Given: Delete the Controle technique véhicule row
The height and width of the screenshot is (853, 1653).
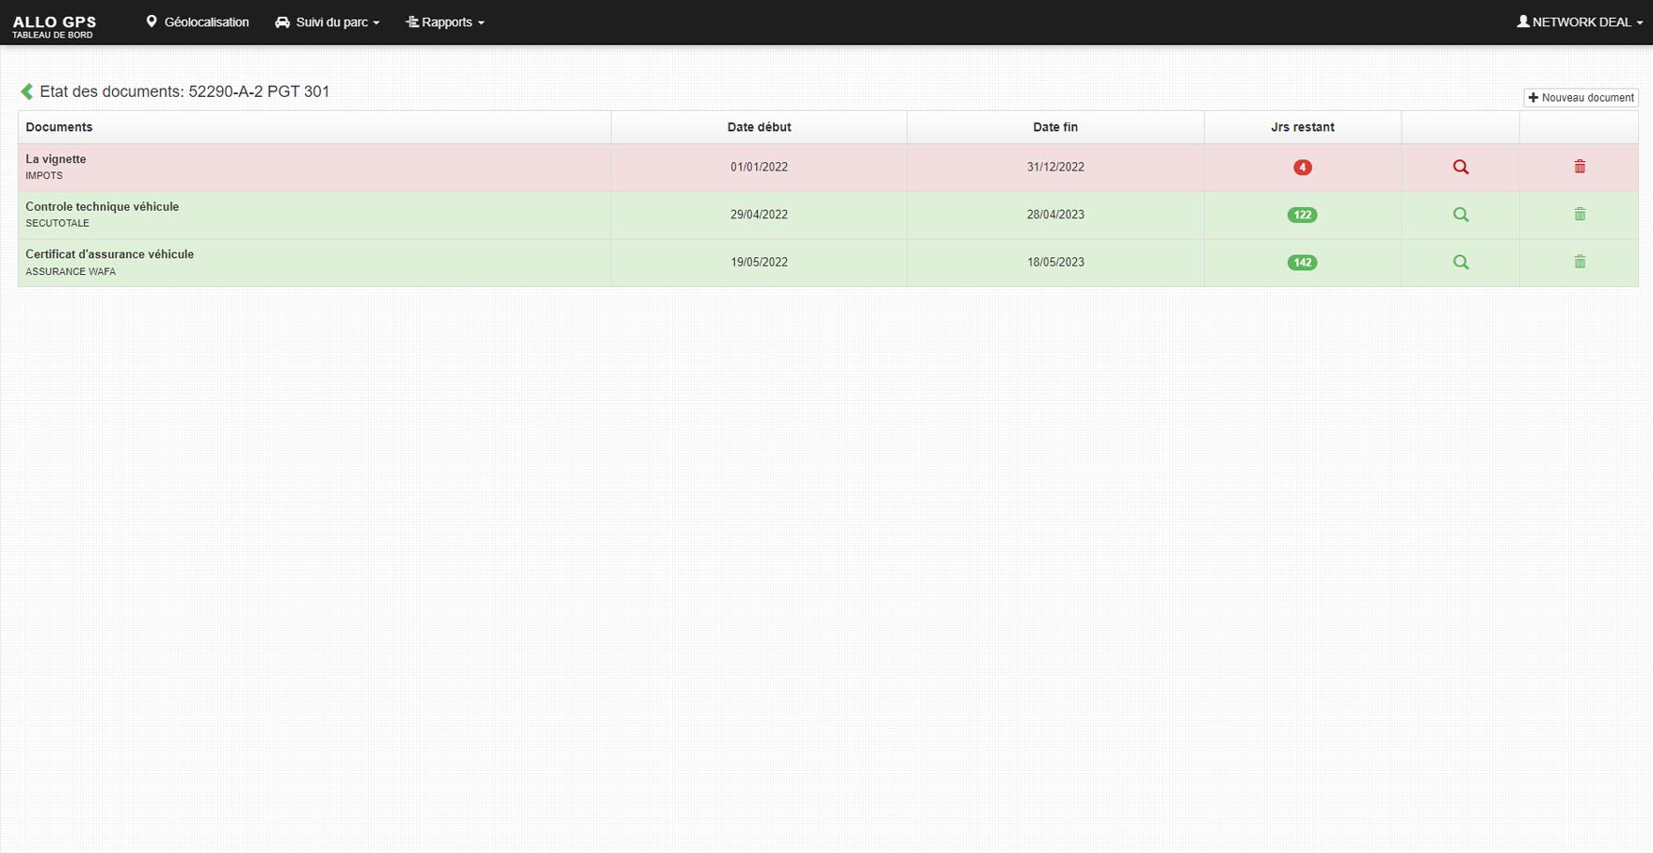Looking at the screenshot, I should [1580, 215].
